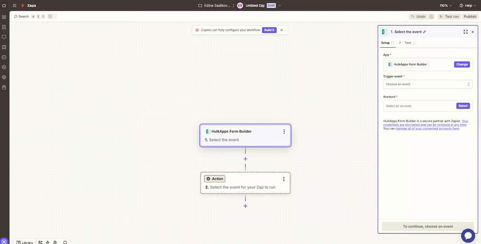Add a step between trigger and action
Image resolution: width=481 pixels, height=244 pixels.
point(245,159)
